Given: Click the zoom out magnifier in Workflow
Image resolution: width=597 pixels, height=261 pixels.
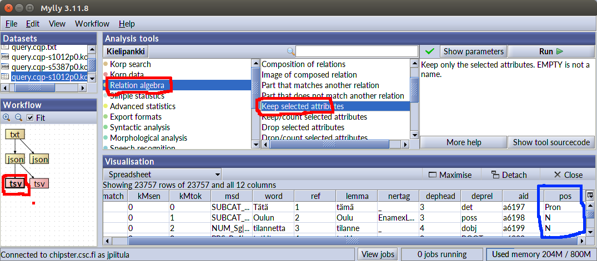Looking at the screenshot, I should 18,117.
